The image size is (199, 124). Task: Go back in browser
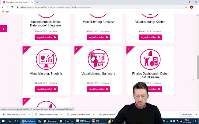pos(3,7)
